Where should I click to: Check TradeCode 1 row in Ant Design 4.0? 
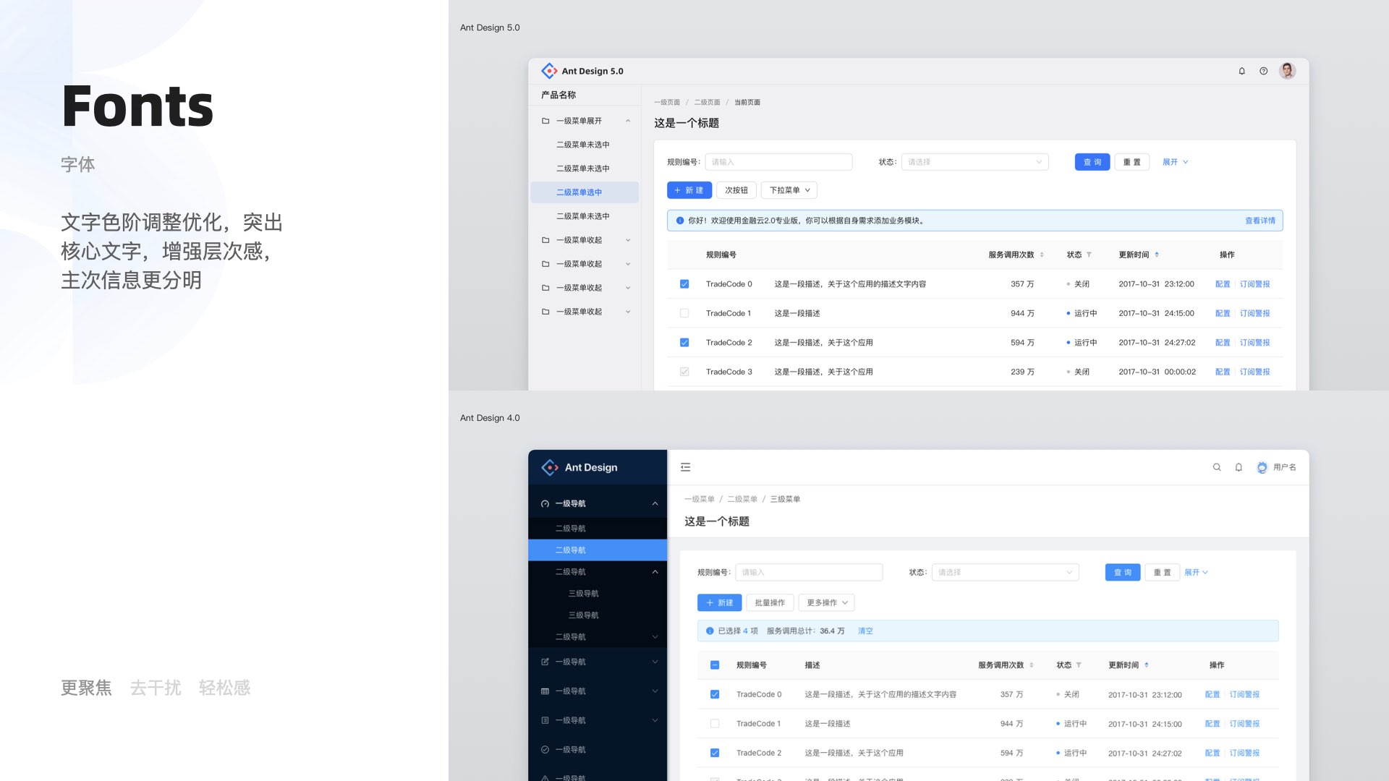coord(715,723)
